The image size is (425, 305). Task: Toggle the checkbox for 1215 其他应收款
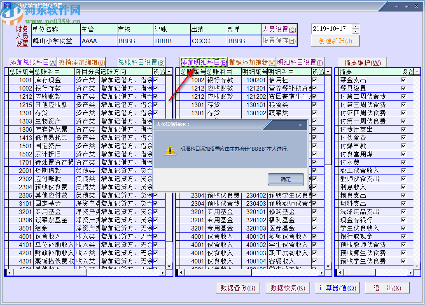156,105
